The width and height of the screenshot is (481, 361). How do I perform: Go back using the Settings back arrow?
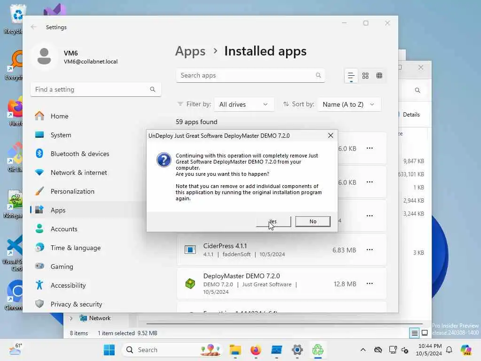(33, 27)
